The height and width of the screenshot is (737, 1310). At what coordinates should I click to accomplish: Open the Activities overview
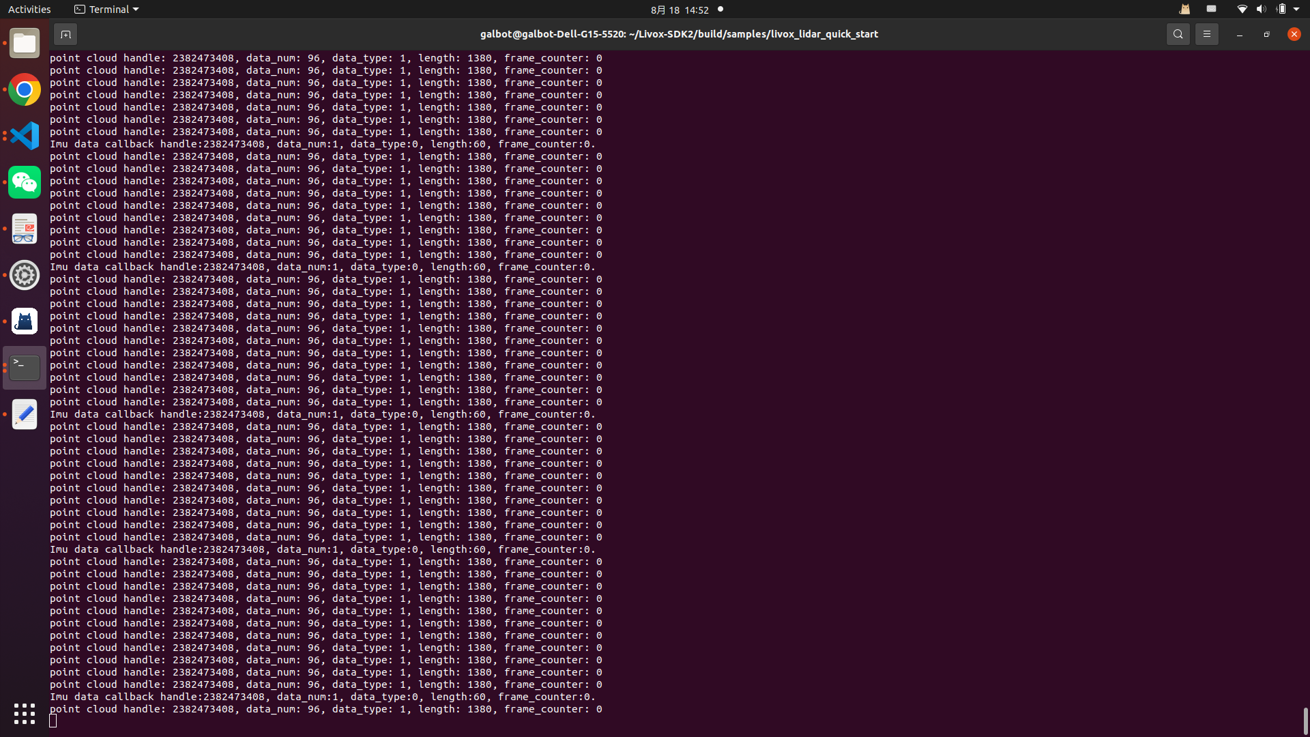click(x=29, y=10)
